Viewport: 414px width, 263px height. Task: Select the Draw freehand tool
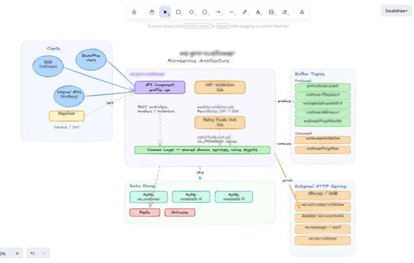click(x=245, y=12)
